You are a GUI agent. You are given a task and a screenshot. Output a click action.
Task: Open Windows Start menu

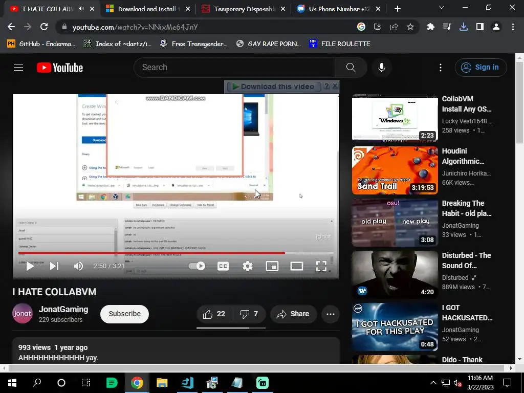12,383
